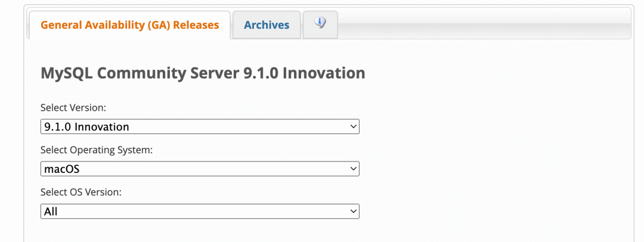Open the Select OS Version dropdown showing All
The width and height of the screenshot is (644, 242).
[200, 212]
